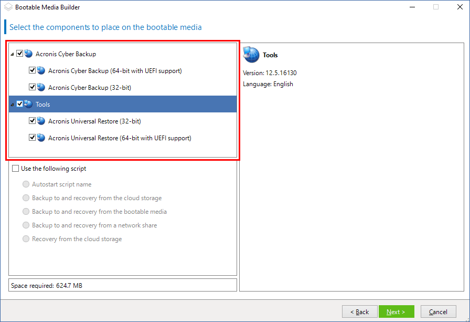
Task: Click globe icon beside Acronis Cyber Backup parent
Action: [28, 54]
